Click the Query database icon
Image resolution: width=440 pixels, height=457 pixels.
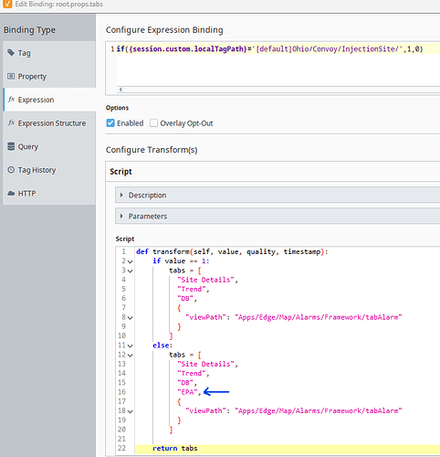pos(11,146)
